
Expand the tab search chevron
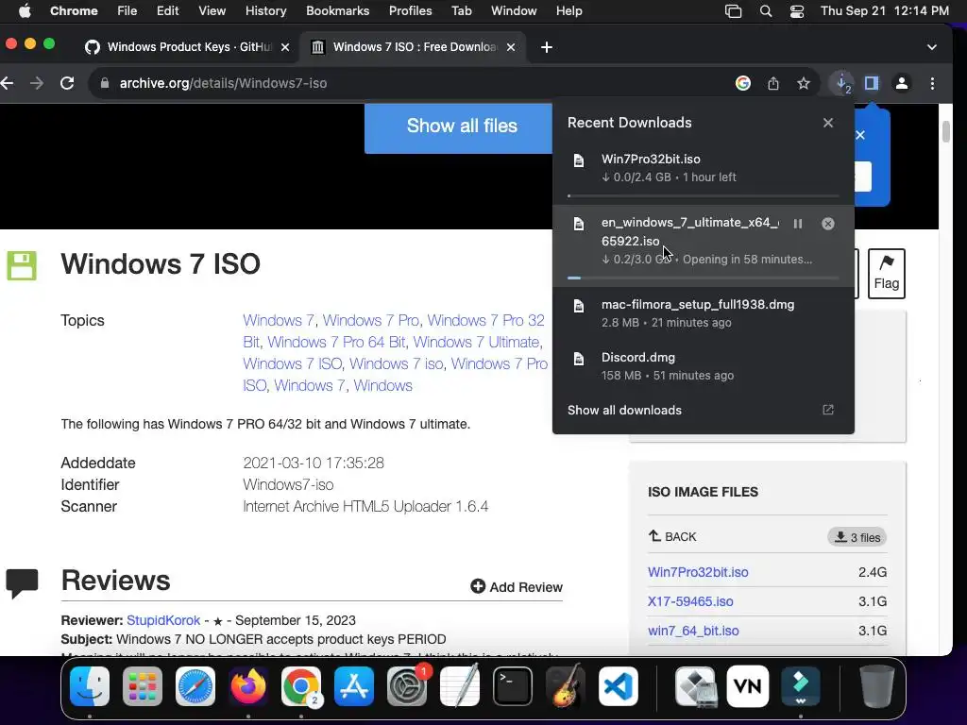pos(932,47)
